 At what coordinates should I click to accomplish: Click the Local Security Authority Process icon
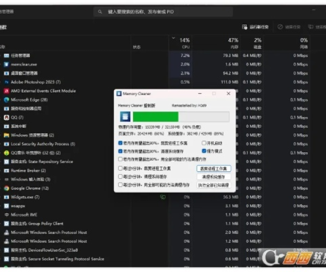click(7, 144)
